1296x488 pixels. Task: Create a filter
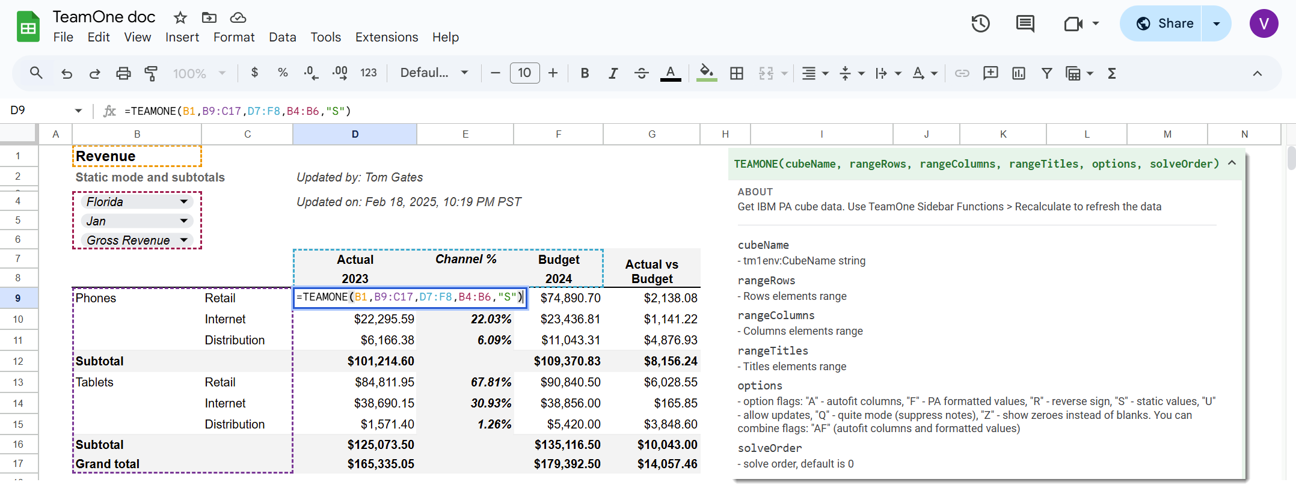pos(1047,73)
